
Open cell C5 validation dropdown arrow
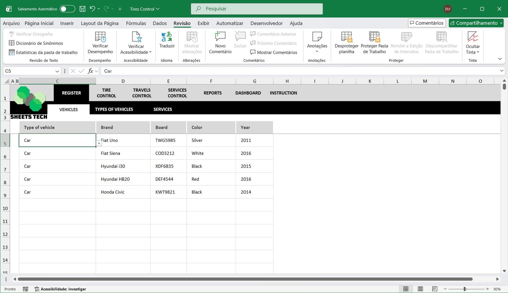[x=99, y=143]
